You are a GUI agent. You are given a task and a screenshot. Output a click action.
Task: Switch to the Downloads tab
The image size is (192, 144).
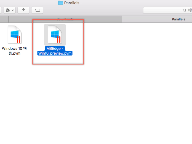65,19
